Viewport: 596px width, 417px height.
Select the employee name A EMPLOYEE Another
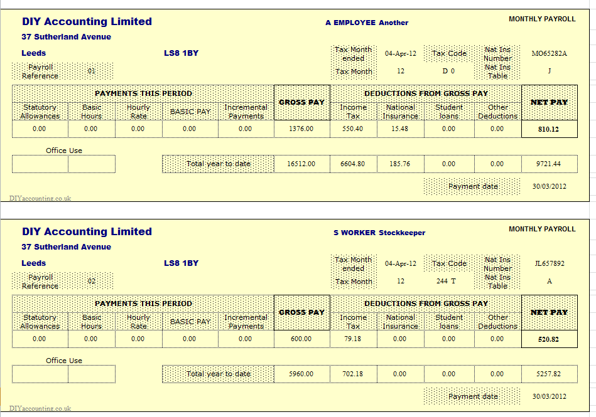(366, 22)
